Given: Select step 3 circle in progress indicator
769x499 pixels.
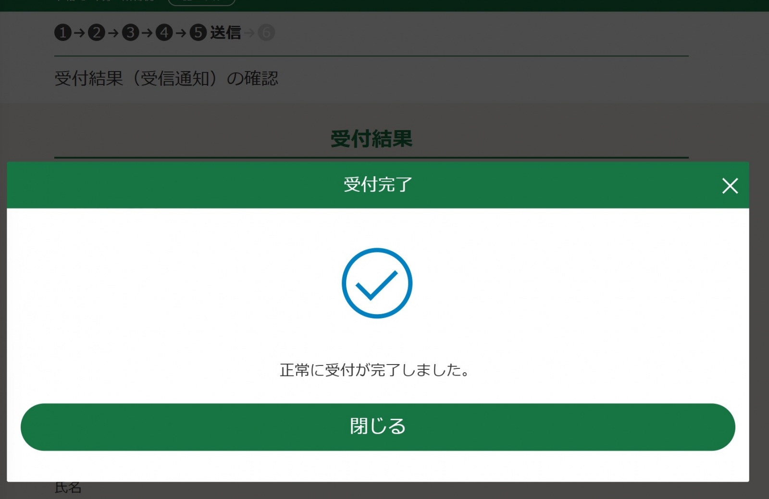Looking at the screenshot, I should coord(130,33).
